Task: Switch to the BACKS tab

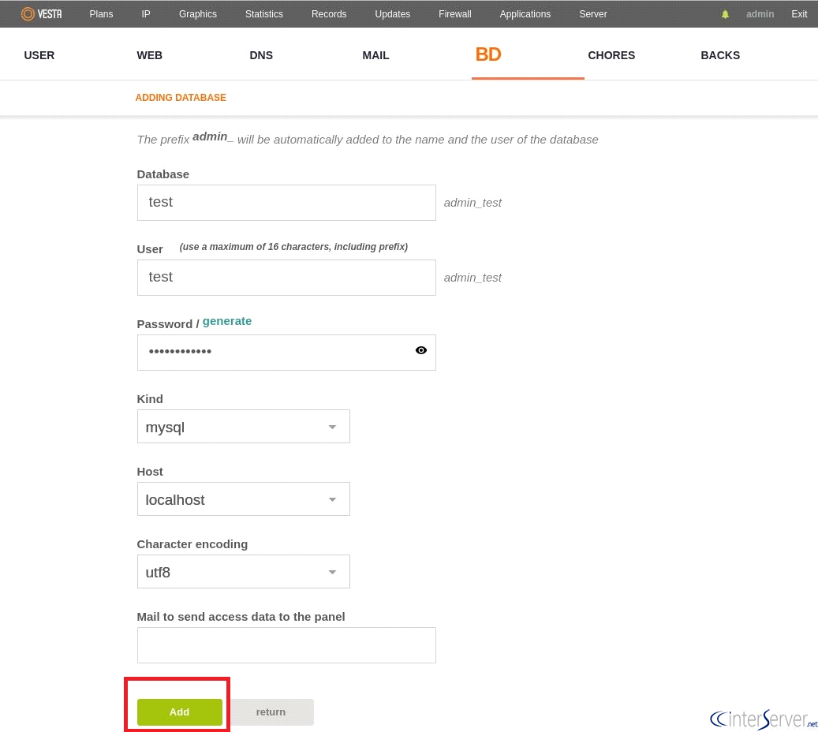Action: [720, 55]
